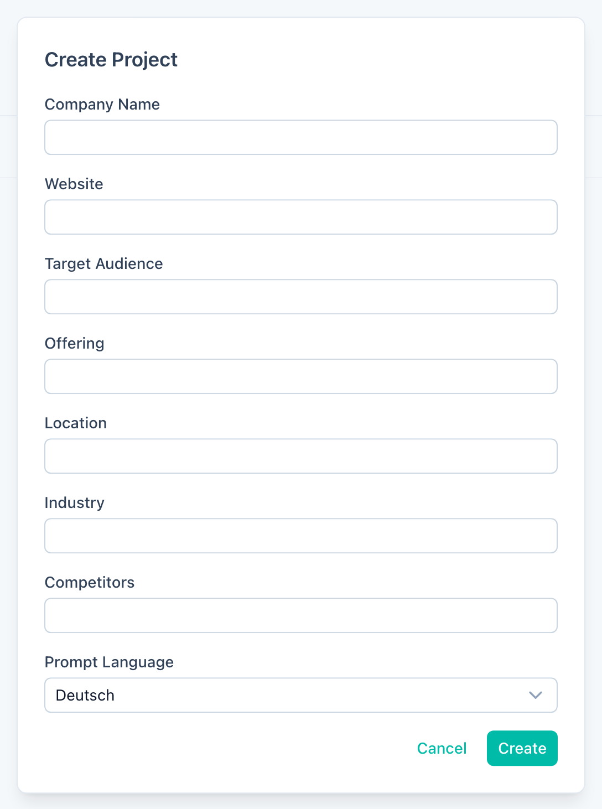Image resolution: width=602 pixels, height=809 pixels.
Task: Click the Competitors input field
Action: [301, 615]
